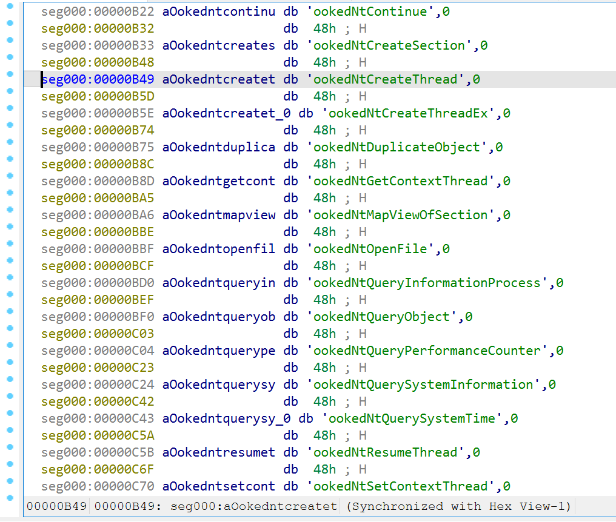Toggle breakpoint dot beside seg000:00000B22 line
Viewport: 616px width, 522px height.
[10, 6]
